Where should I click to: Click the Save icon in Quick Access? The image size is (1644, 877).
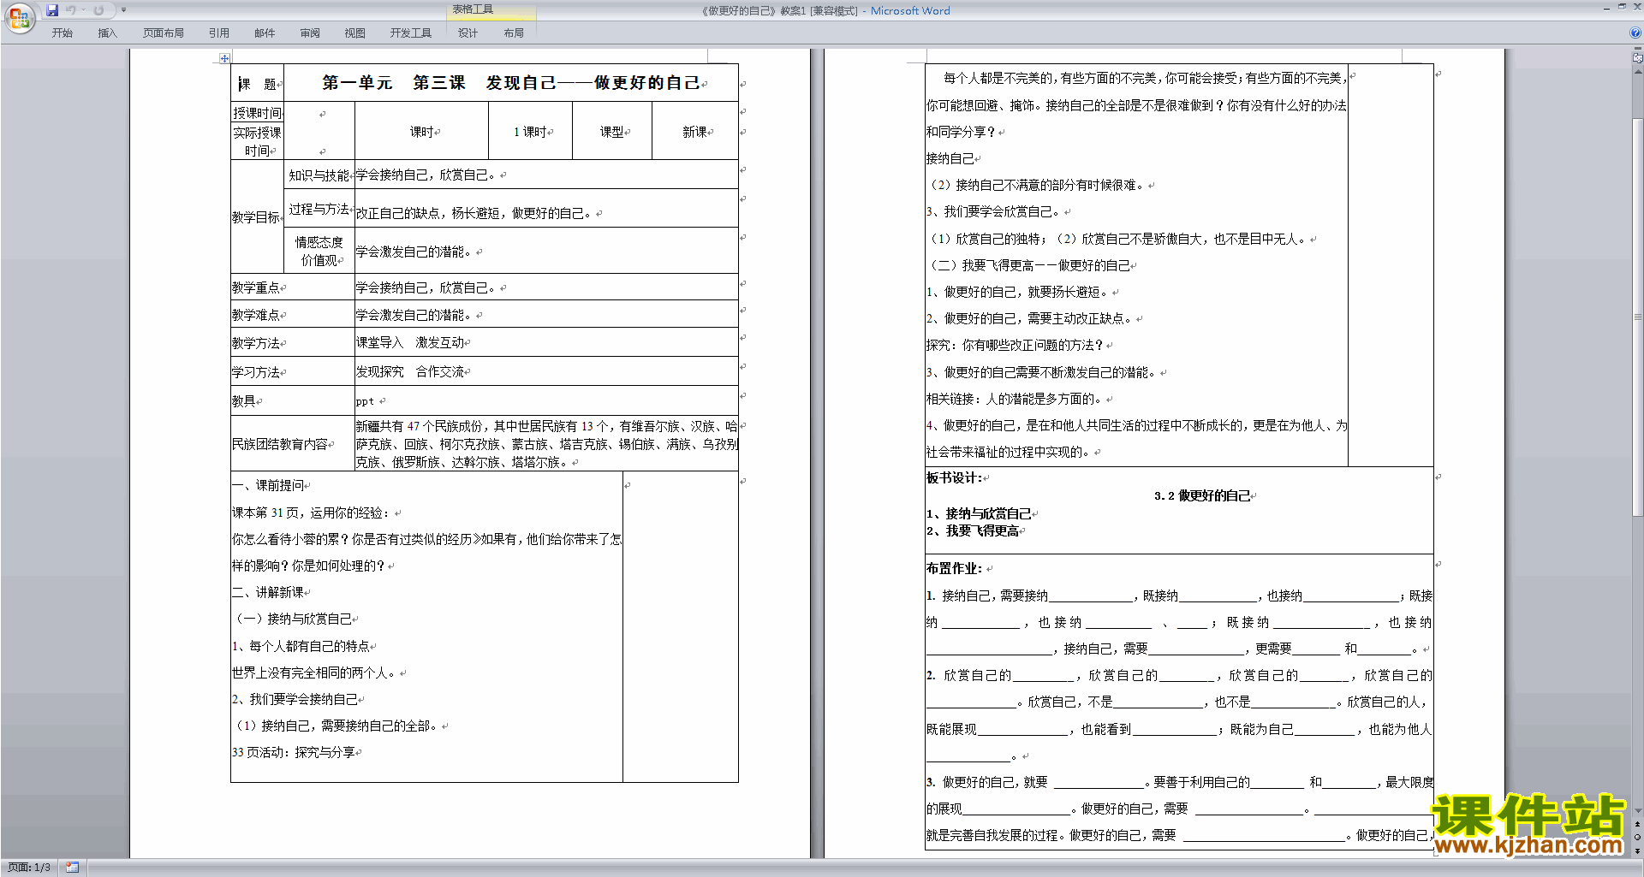52,10
